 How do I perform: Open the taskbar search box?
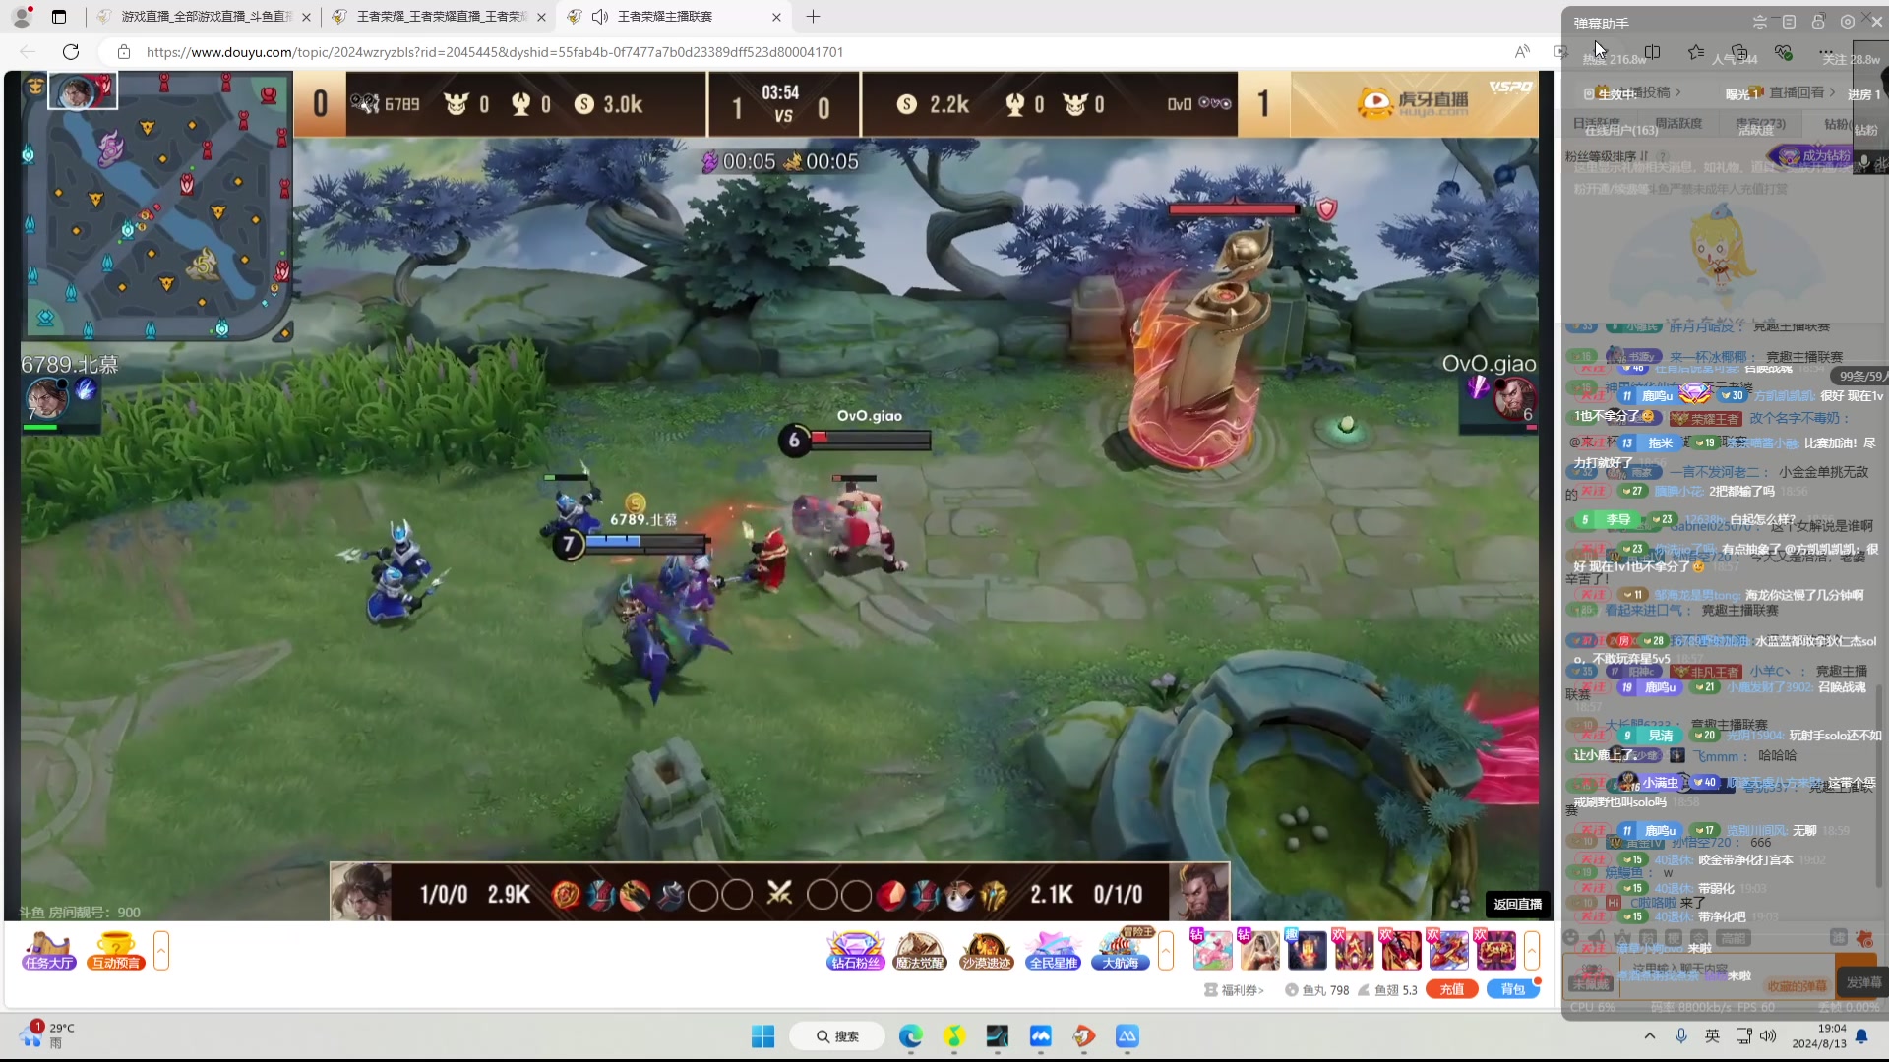(x=838, y=1036)
